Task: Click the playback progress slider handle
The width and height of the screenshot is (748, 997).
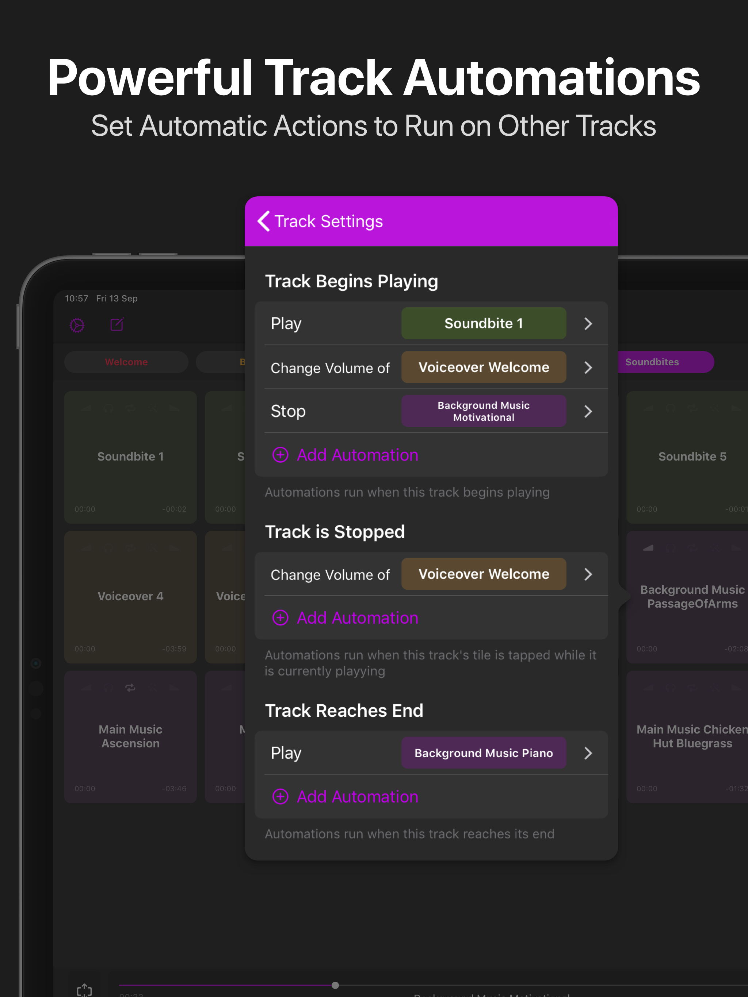Action: pos(335,985)
